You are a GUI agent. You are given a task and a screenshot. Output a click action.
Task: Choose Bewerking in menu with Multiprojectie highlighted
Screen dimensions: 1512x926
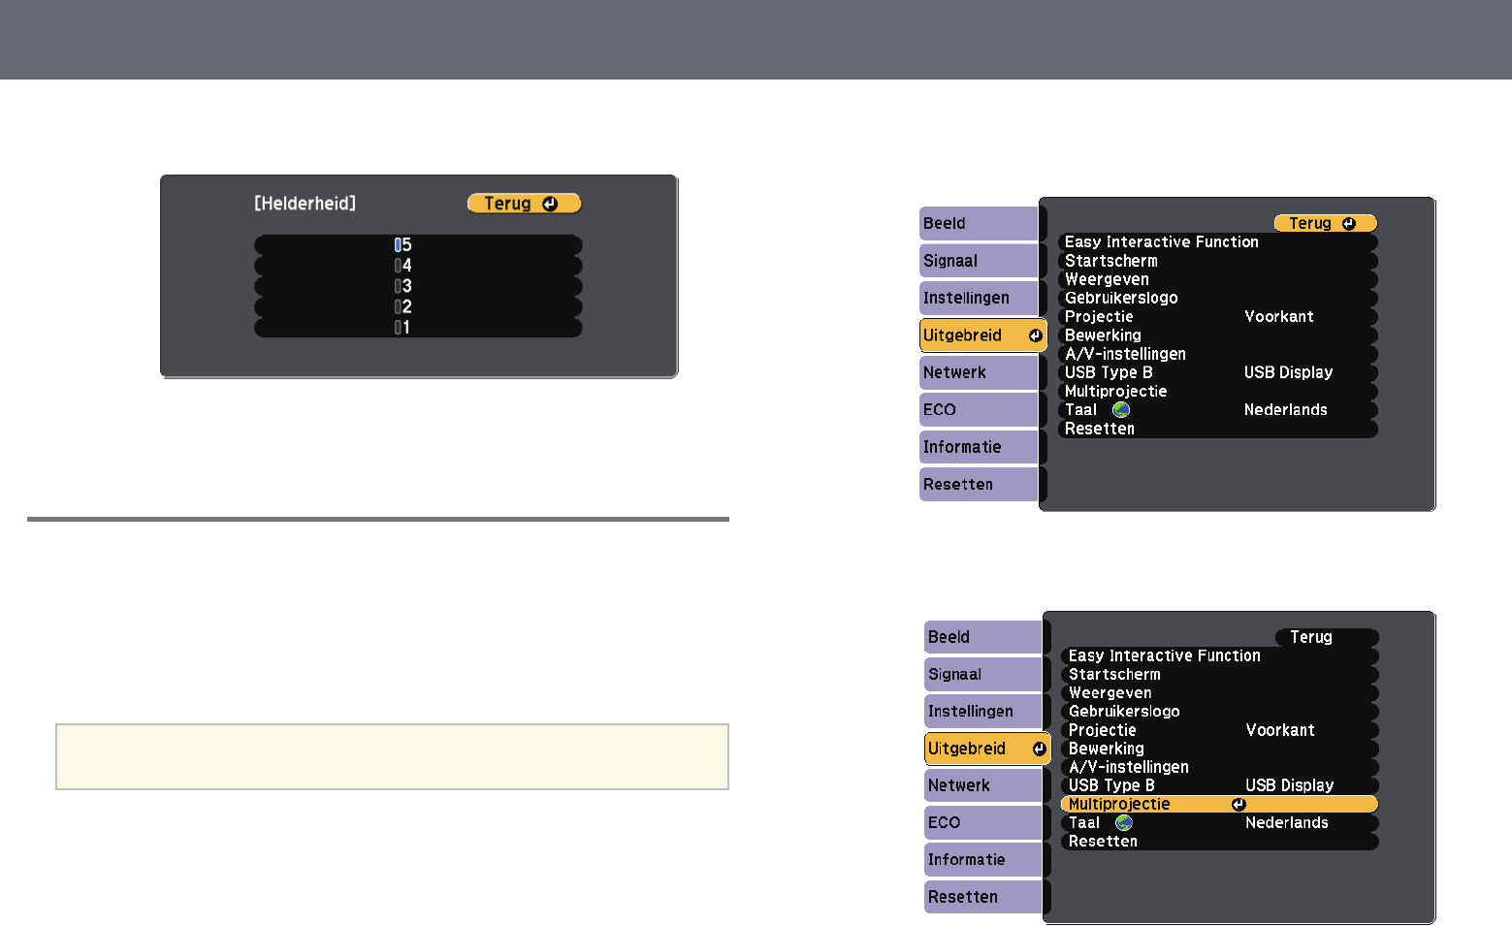click(1219, 749)
